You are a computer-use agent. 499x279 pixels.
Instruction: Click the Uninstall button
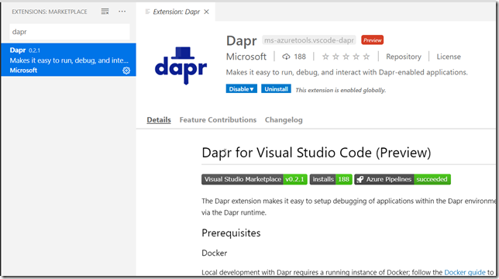(276, 89)
